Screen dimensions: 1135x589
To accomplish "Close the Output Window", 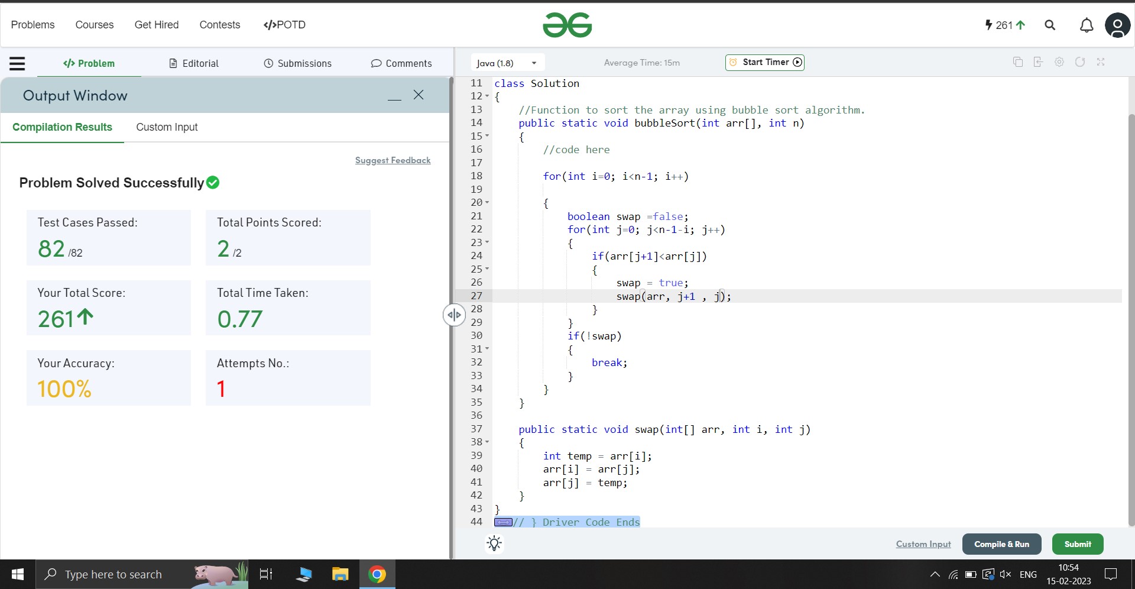I will 419,95.
